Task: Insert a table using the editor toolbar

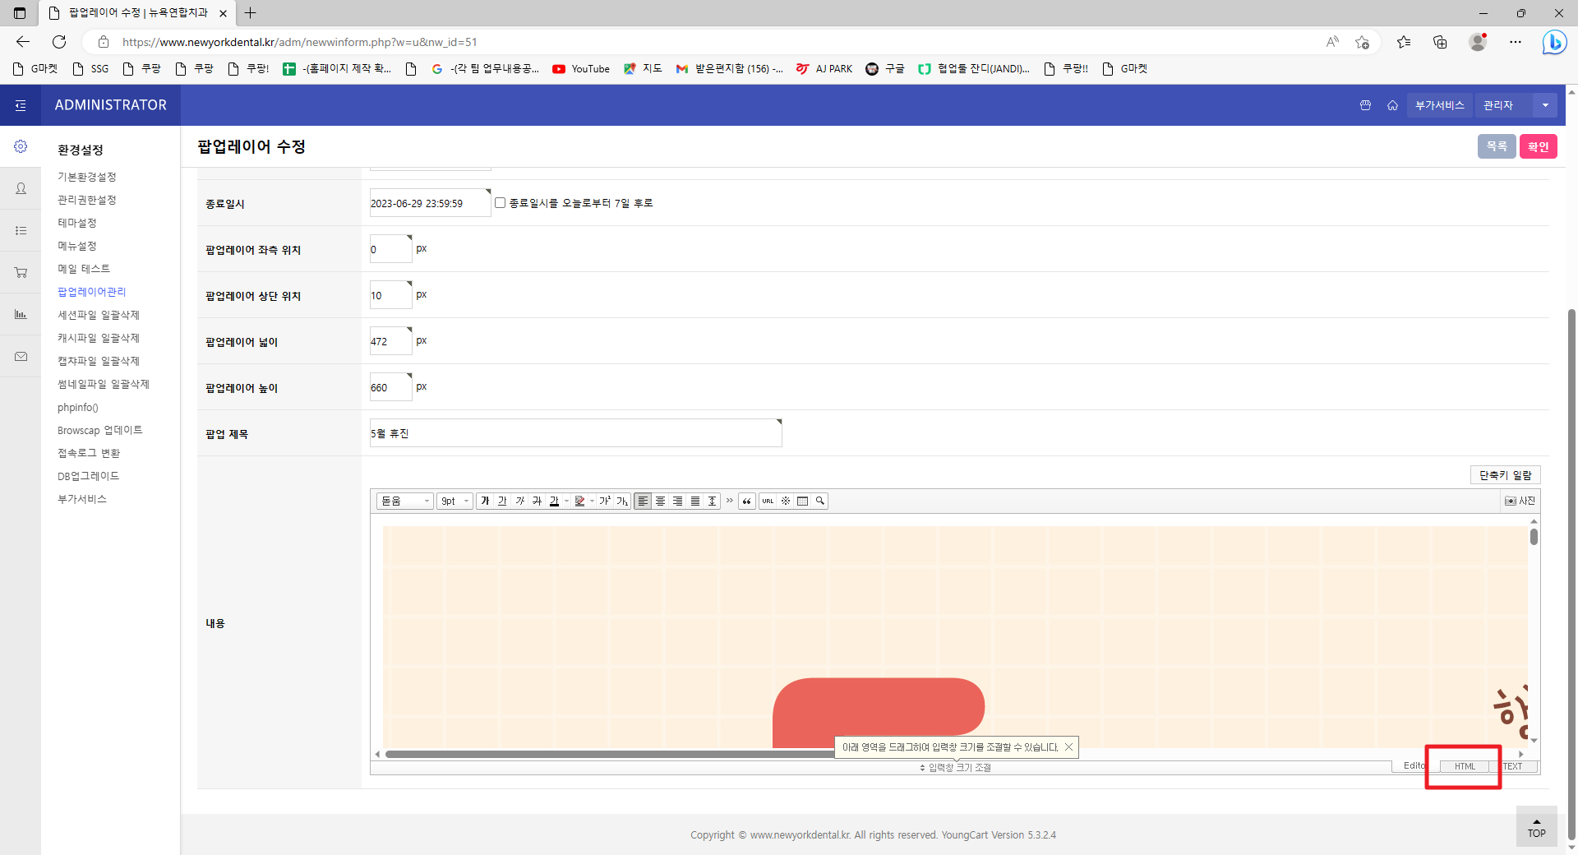Action: [803, 501]
